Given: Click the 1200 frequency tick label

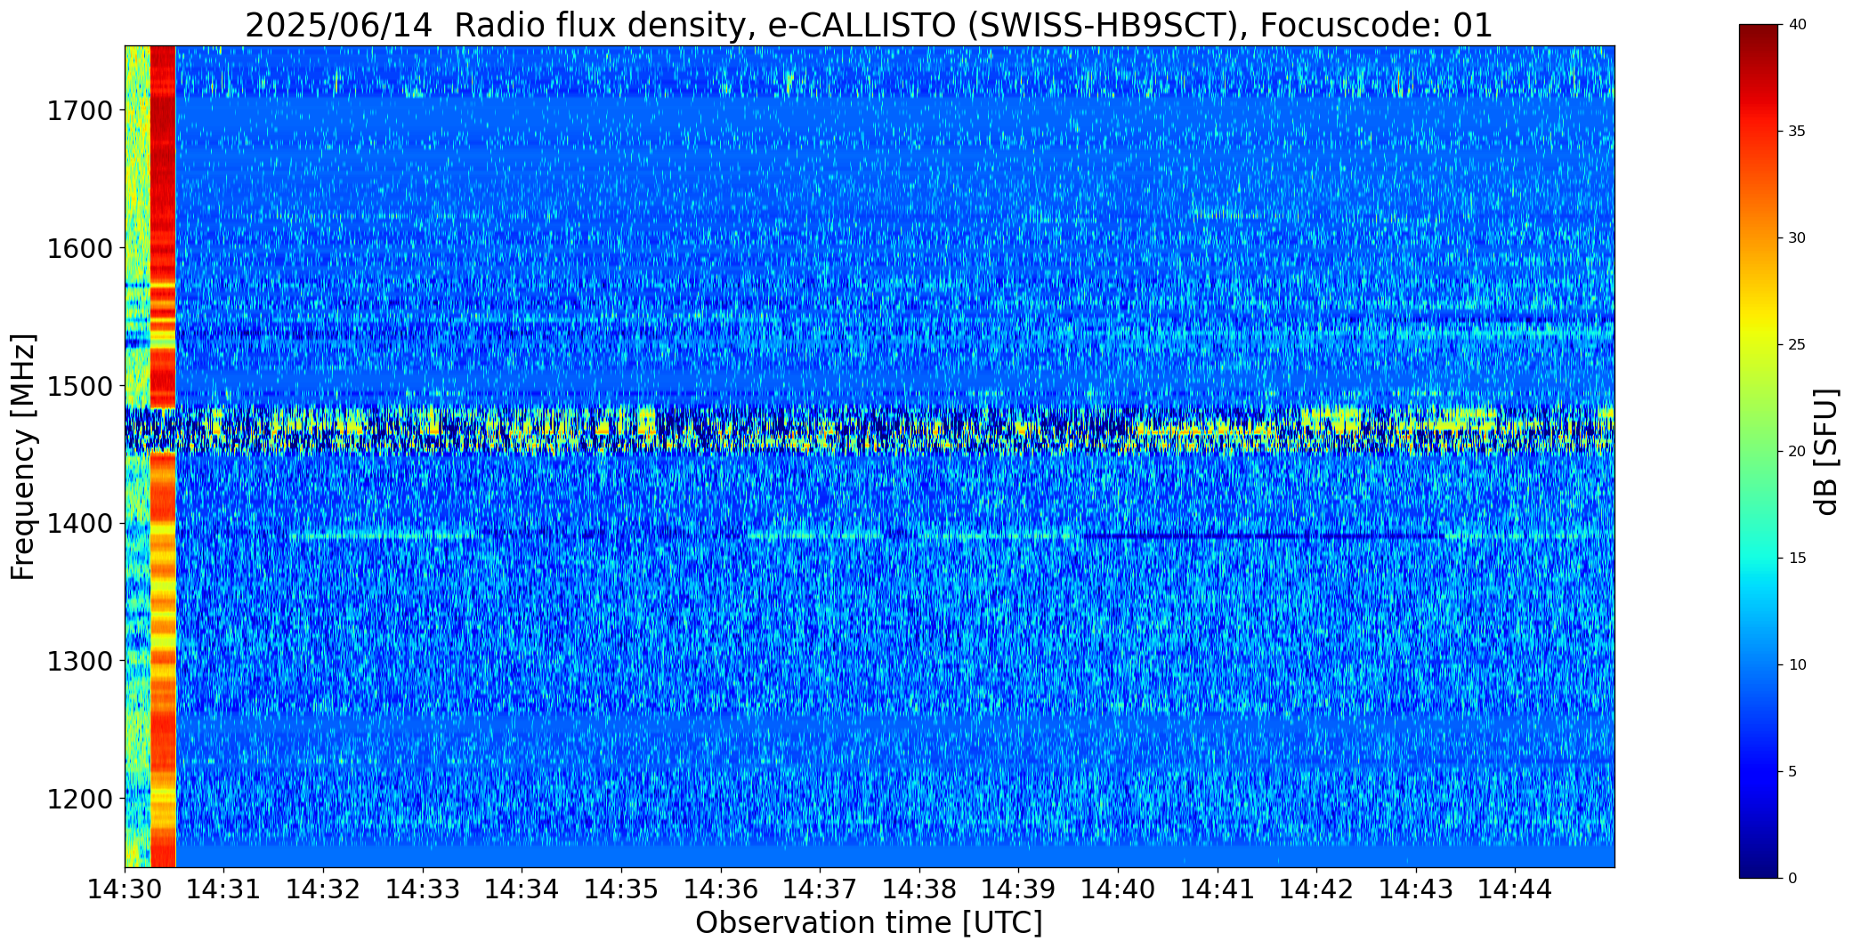Looking at the screenshot, I should tap(78, 799).
